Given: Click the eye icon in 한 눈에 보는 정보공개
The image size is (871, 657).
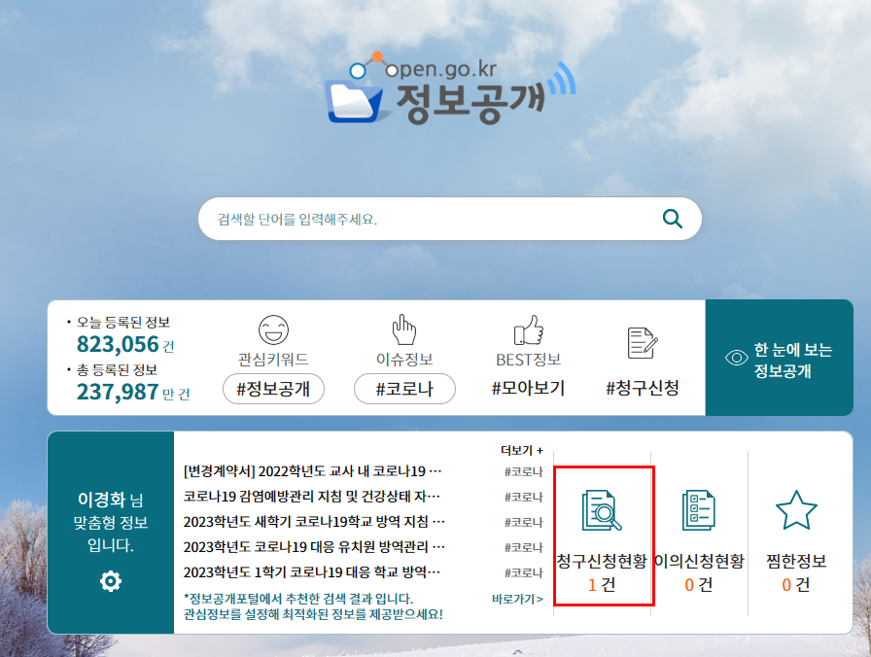Looking at the screenshot, I should (737, 358).
